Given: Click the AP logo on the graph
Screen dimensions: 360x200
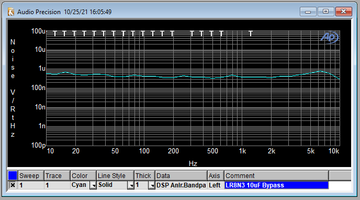Looking at the screenshot, I should 330,37.
